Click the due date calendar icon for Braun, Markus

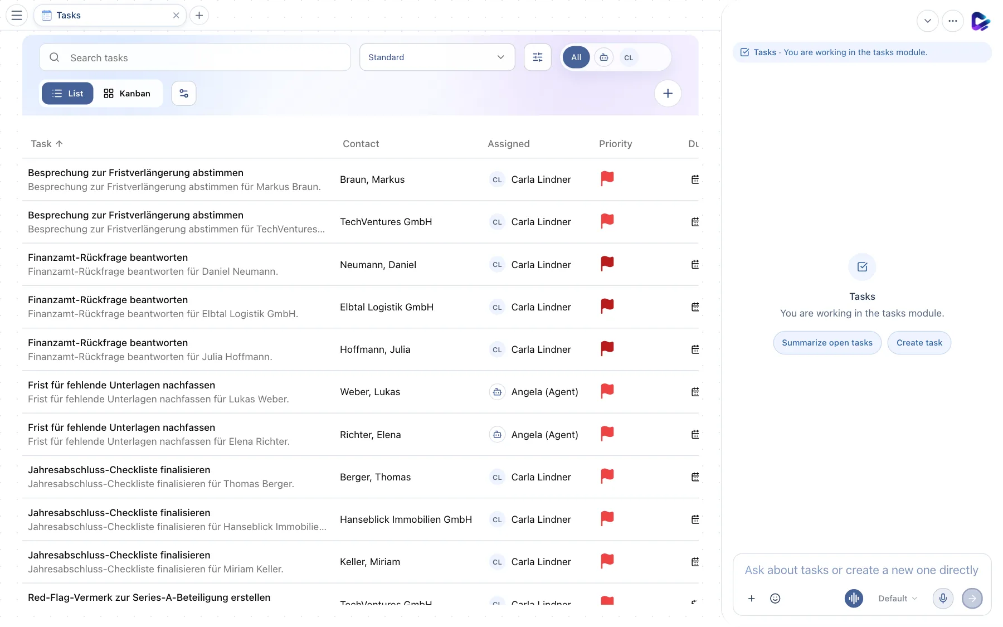click(695, 179)
